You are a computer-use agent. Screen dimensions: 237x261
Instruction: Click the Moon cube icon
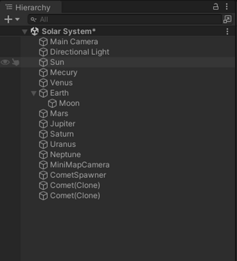click(52, 103)
